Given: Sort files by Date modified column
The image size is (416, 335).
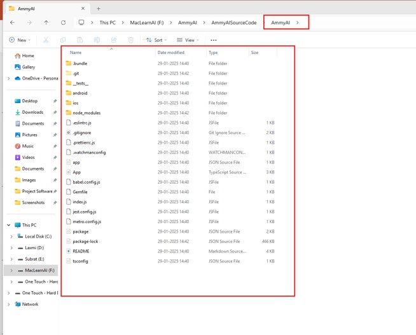Looking at the screenshot, I should tap(171, 53).
